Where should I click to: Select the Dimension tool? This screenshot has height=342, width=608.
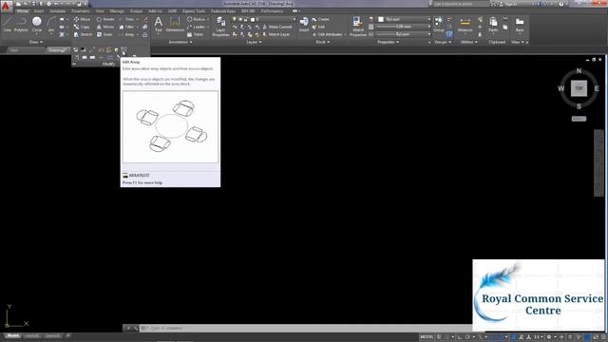[175, 24]
